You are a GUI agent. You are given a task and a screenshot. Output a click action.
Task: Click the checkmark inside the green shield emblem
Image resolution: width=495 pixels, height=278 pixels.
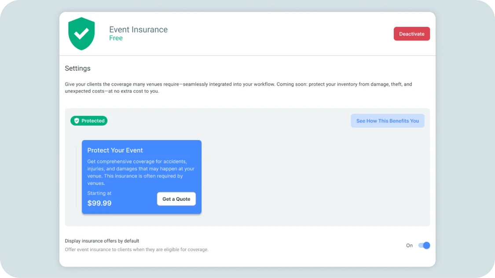click(x=81, y=33)
